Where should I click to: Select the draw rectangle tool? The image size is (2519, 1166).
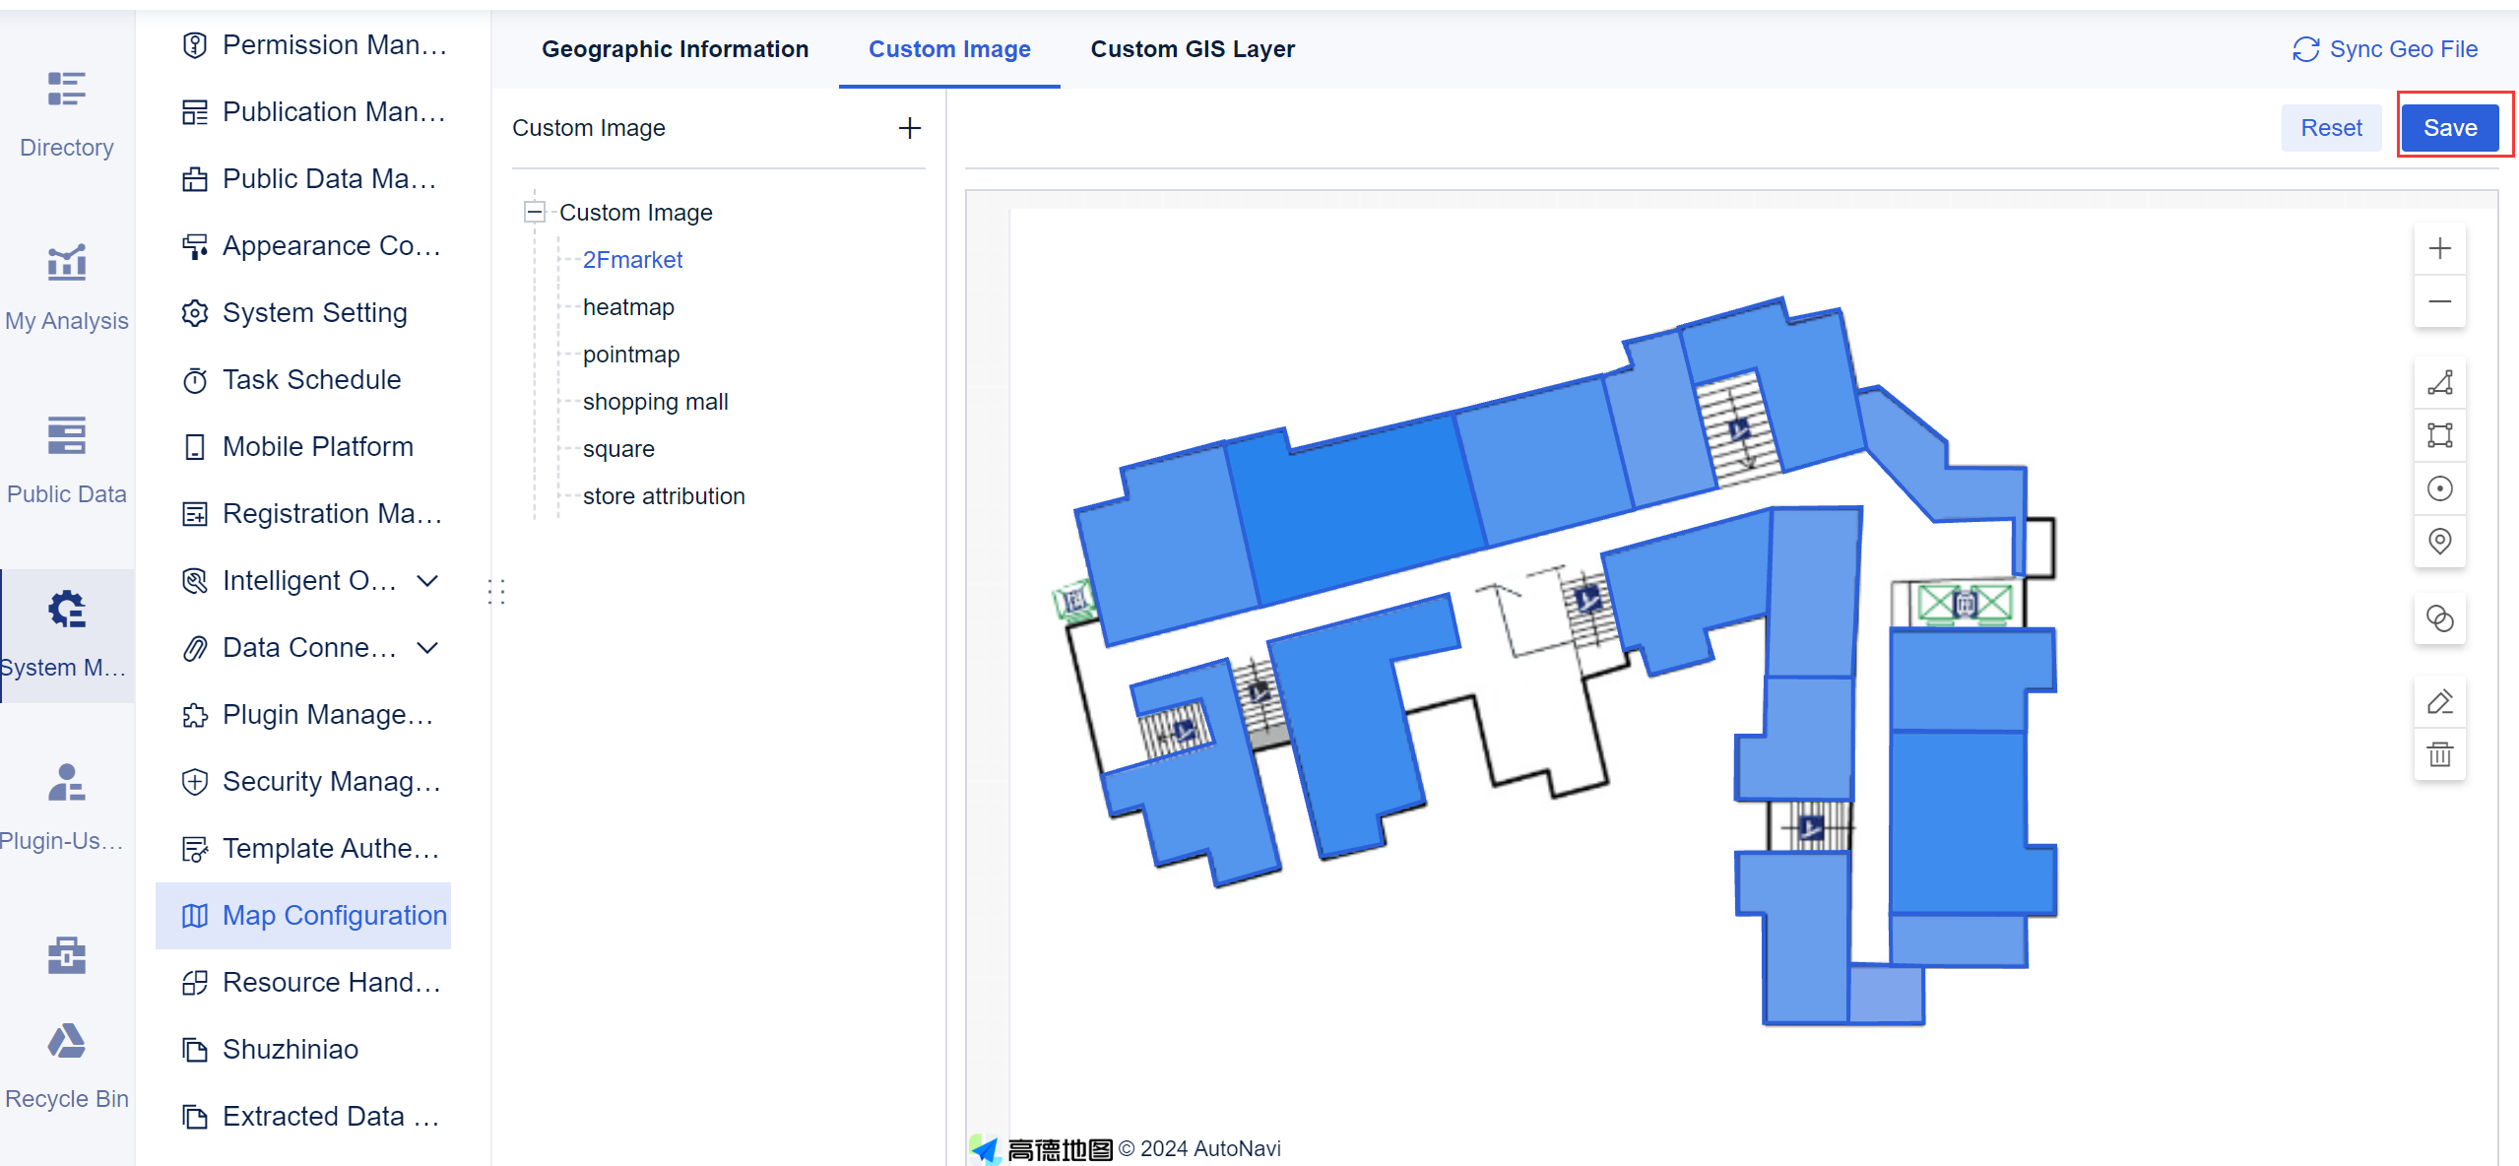pyautogui.click(x=2439, y=435)
